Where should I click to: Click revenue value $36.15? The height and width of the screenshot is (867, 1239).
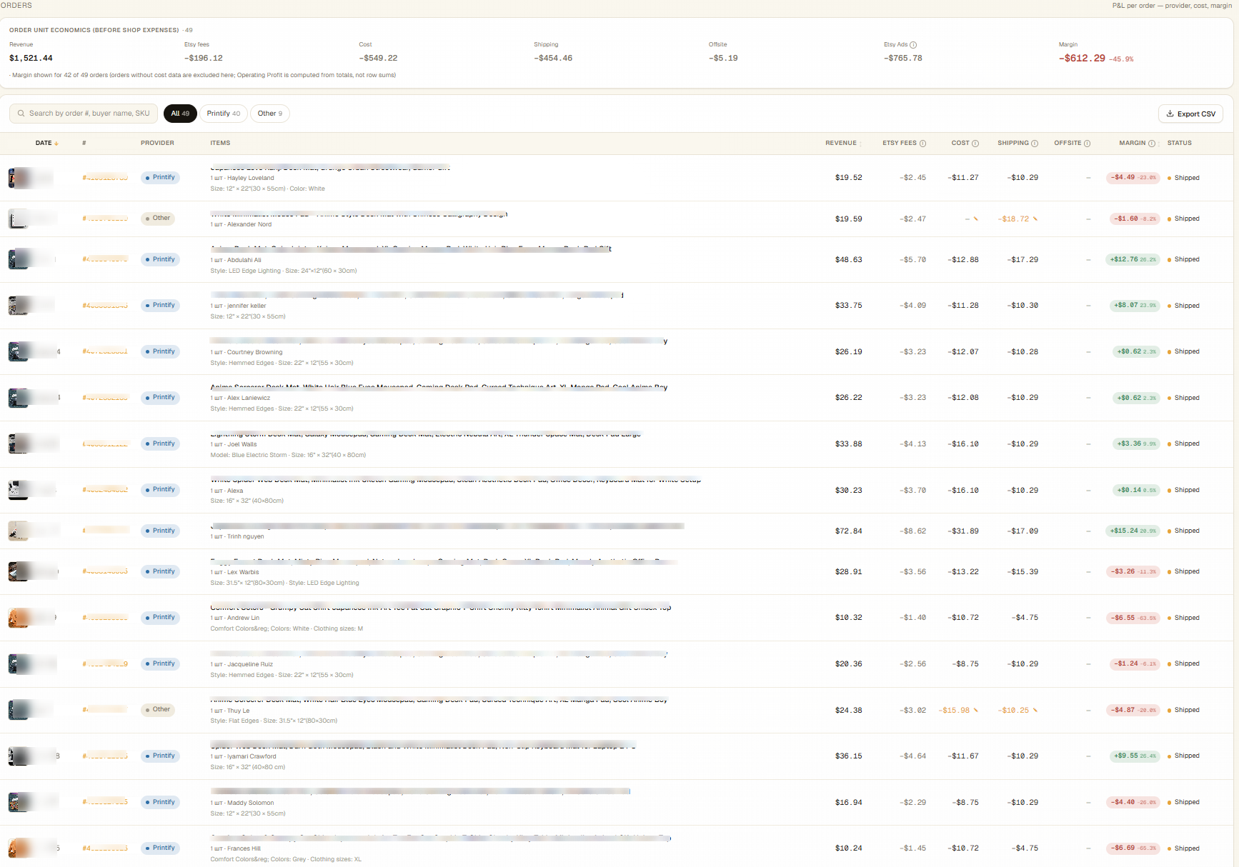point(849,756)
